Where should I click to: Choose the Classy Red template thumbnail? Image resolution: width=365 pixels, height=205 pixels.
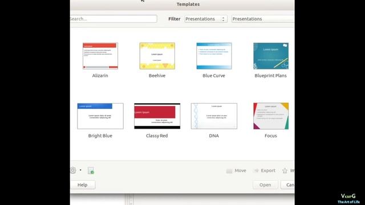tap(157, 116)
